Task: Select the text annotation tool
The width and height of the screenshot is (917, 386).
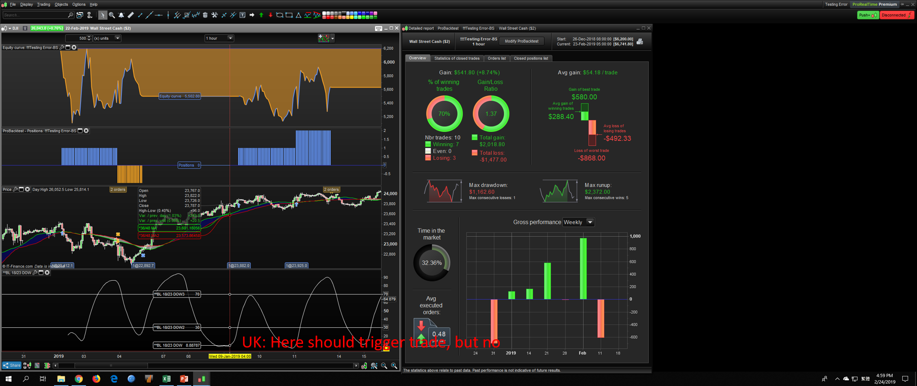Action: 243,15
